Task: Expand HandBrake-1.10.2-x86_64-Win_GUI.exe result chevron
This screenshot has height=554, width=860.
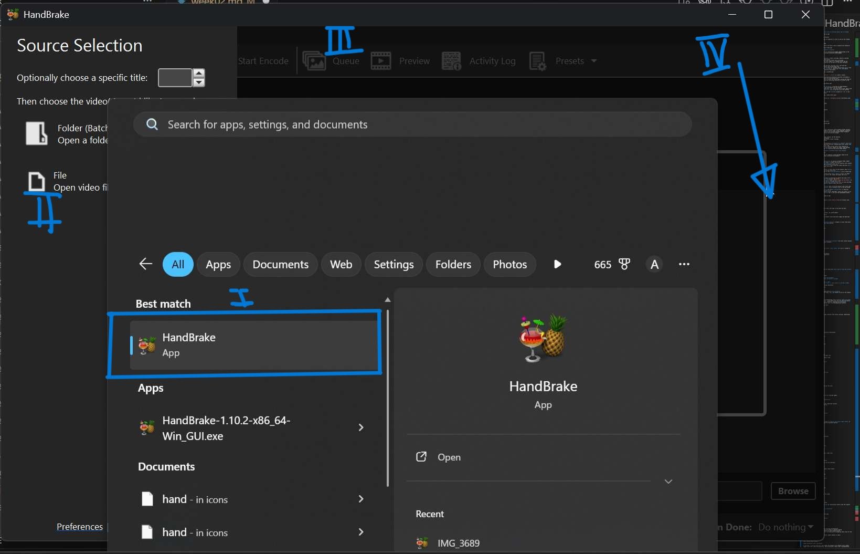Action: tap(361, 427)
